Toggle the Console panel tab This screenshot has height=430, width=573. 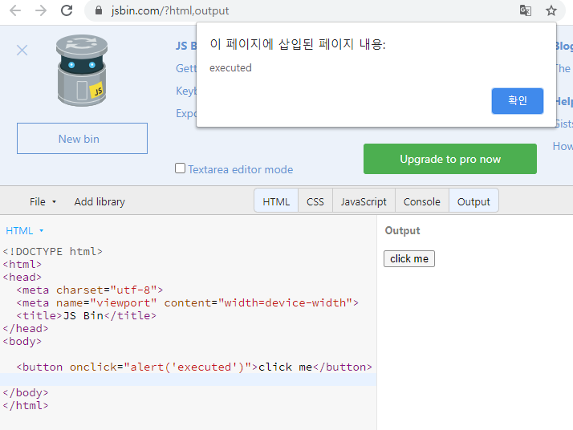pyautogui.click(x=421, y=201)
